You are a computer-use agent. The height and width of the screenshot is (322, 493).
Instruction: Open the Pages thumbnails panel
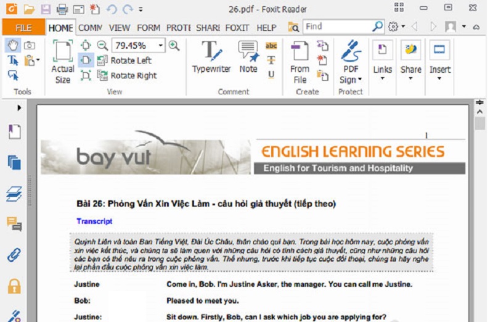[14, 163]
